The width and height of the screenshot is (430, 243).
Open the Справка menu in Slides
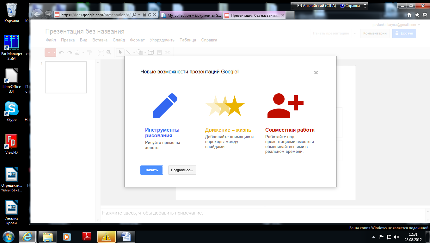pyautogui.click(x=209, y=40)
